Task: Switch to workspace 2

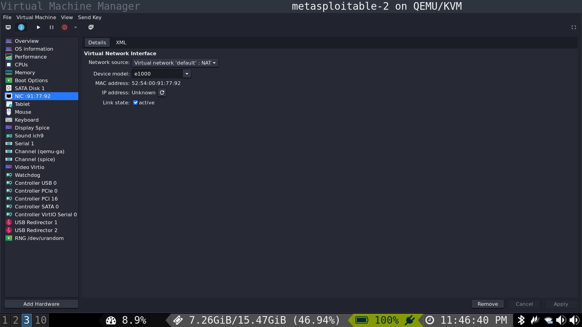Action: 16,320
